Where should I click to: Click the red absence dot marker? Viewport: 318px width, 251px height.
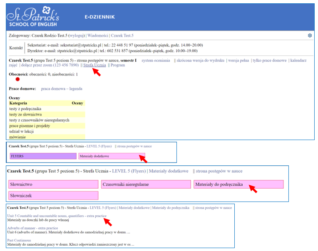(17, 79)
